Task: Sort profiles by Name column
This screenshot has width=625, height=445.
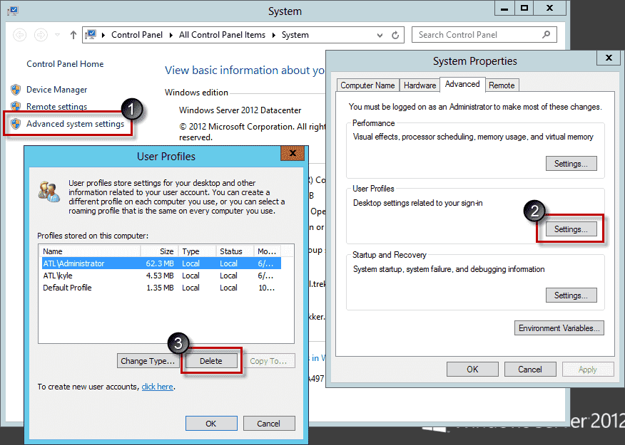Action: pyautogui.click(x=90, y=251)
